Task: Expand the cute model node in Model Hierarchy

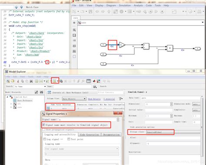Action: (x=11, y=108)
